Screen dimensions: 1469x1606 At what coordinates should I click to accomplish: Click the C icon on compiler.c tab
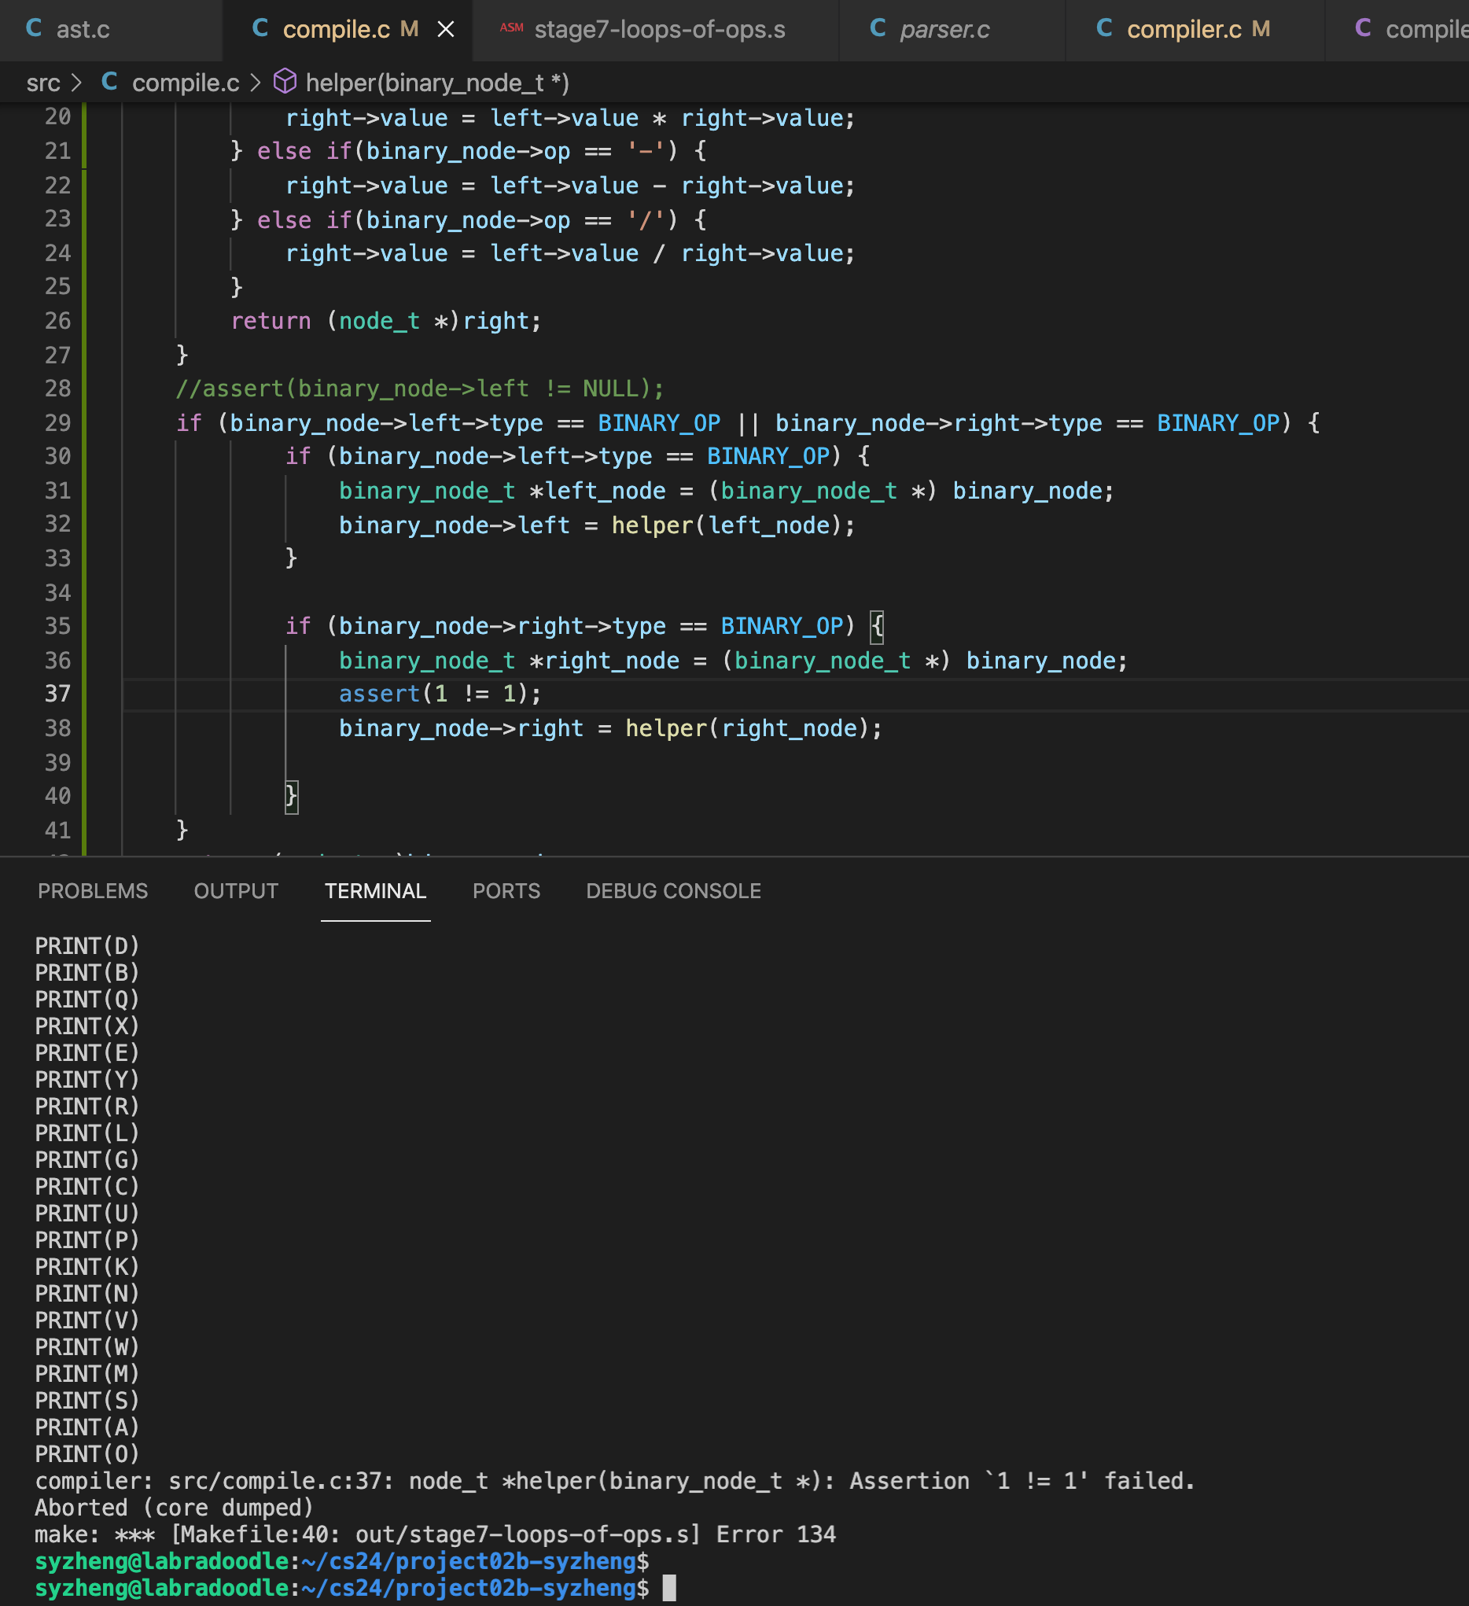pyautogui.click(x=1104, y=28)
